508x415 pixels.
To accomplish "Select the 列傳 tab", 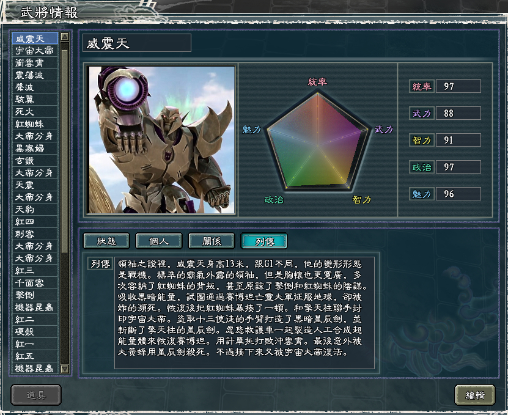I will (x=264, y=241).
